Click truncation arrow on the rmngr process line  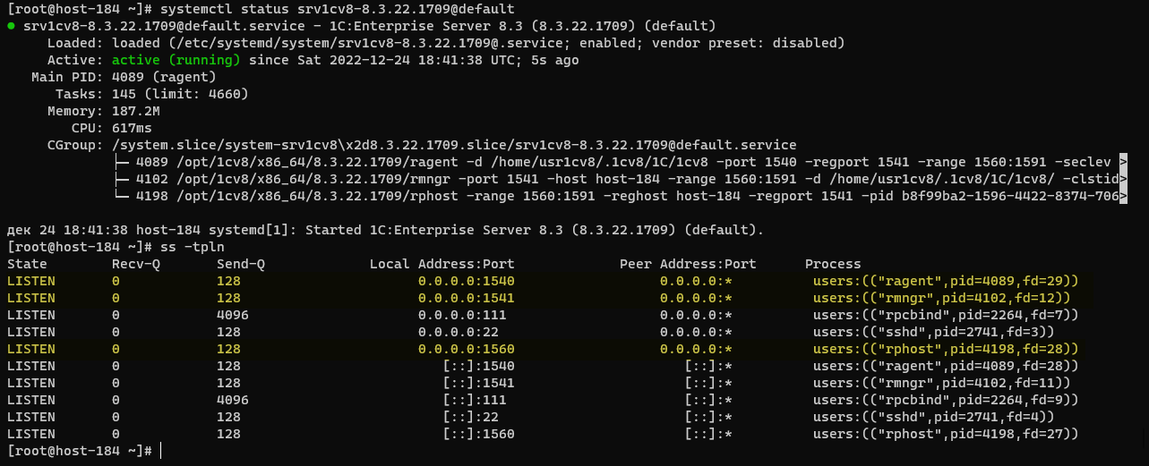1123,179
